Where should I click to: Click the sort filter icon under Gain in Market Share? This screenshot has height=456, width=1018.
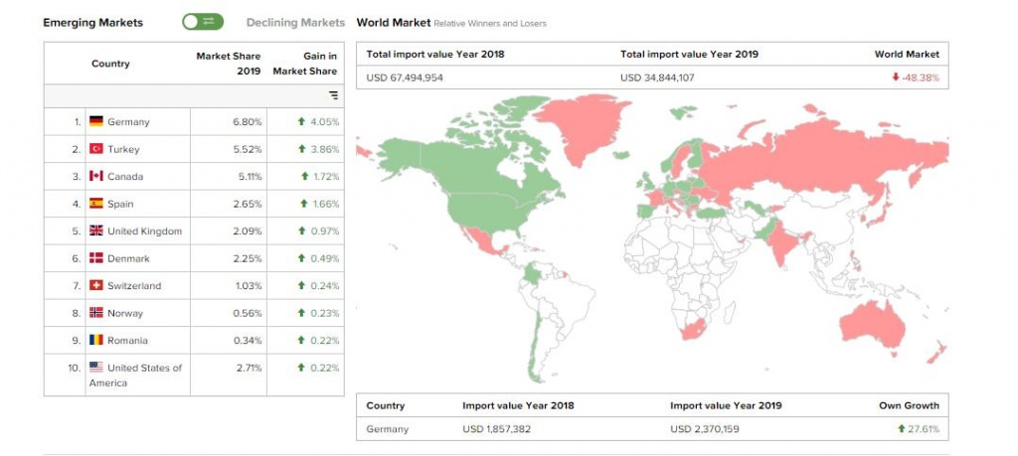click(x=333, y=95)
